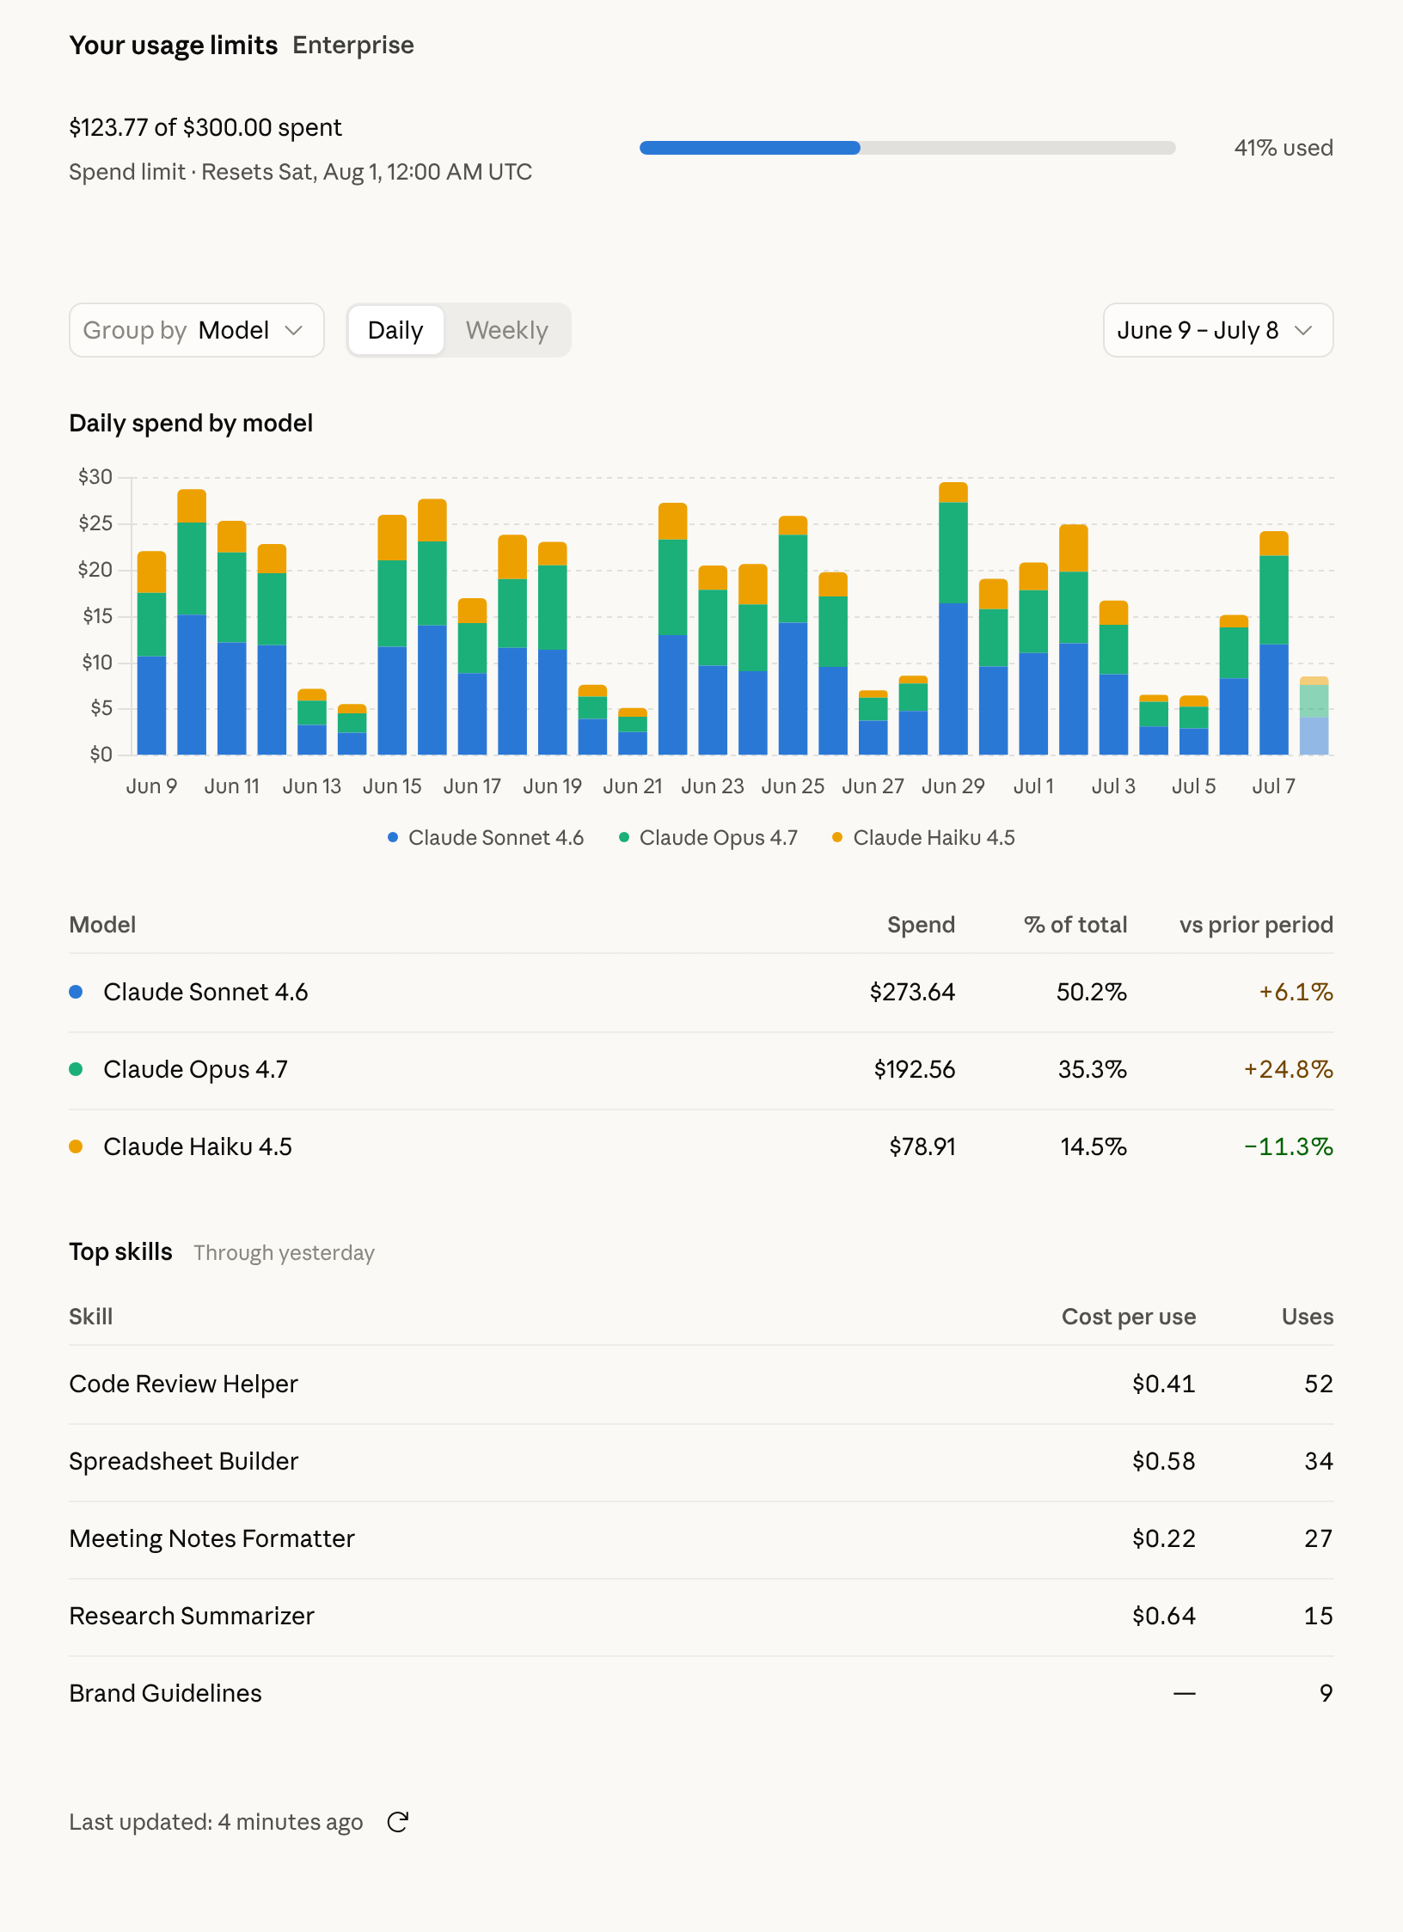The width and height of the screenshot is (1403, 1932).
Task: Click the +24.8% prior period change
Action: 1288,1069
